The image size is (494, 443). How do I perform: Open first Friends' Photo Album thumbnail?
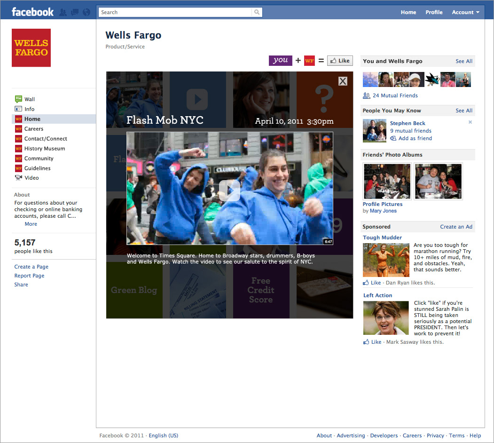[387, 182]
